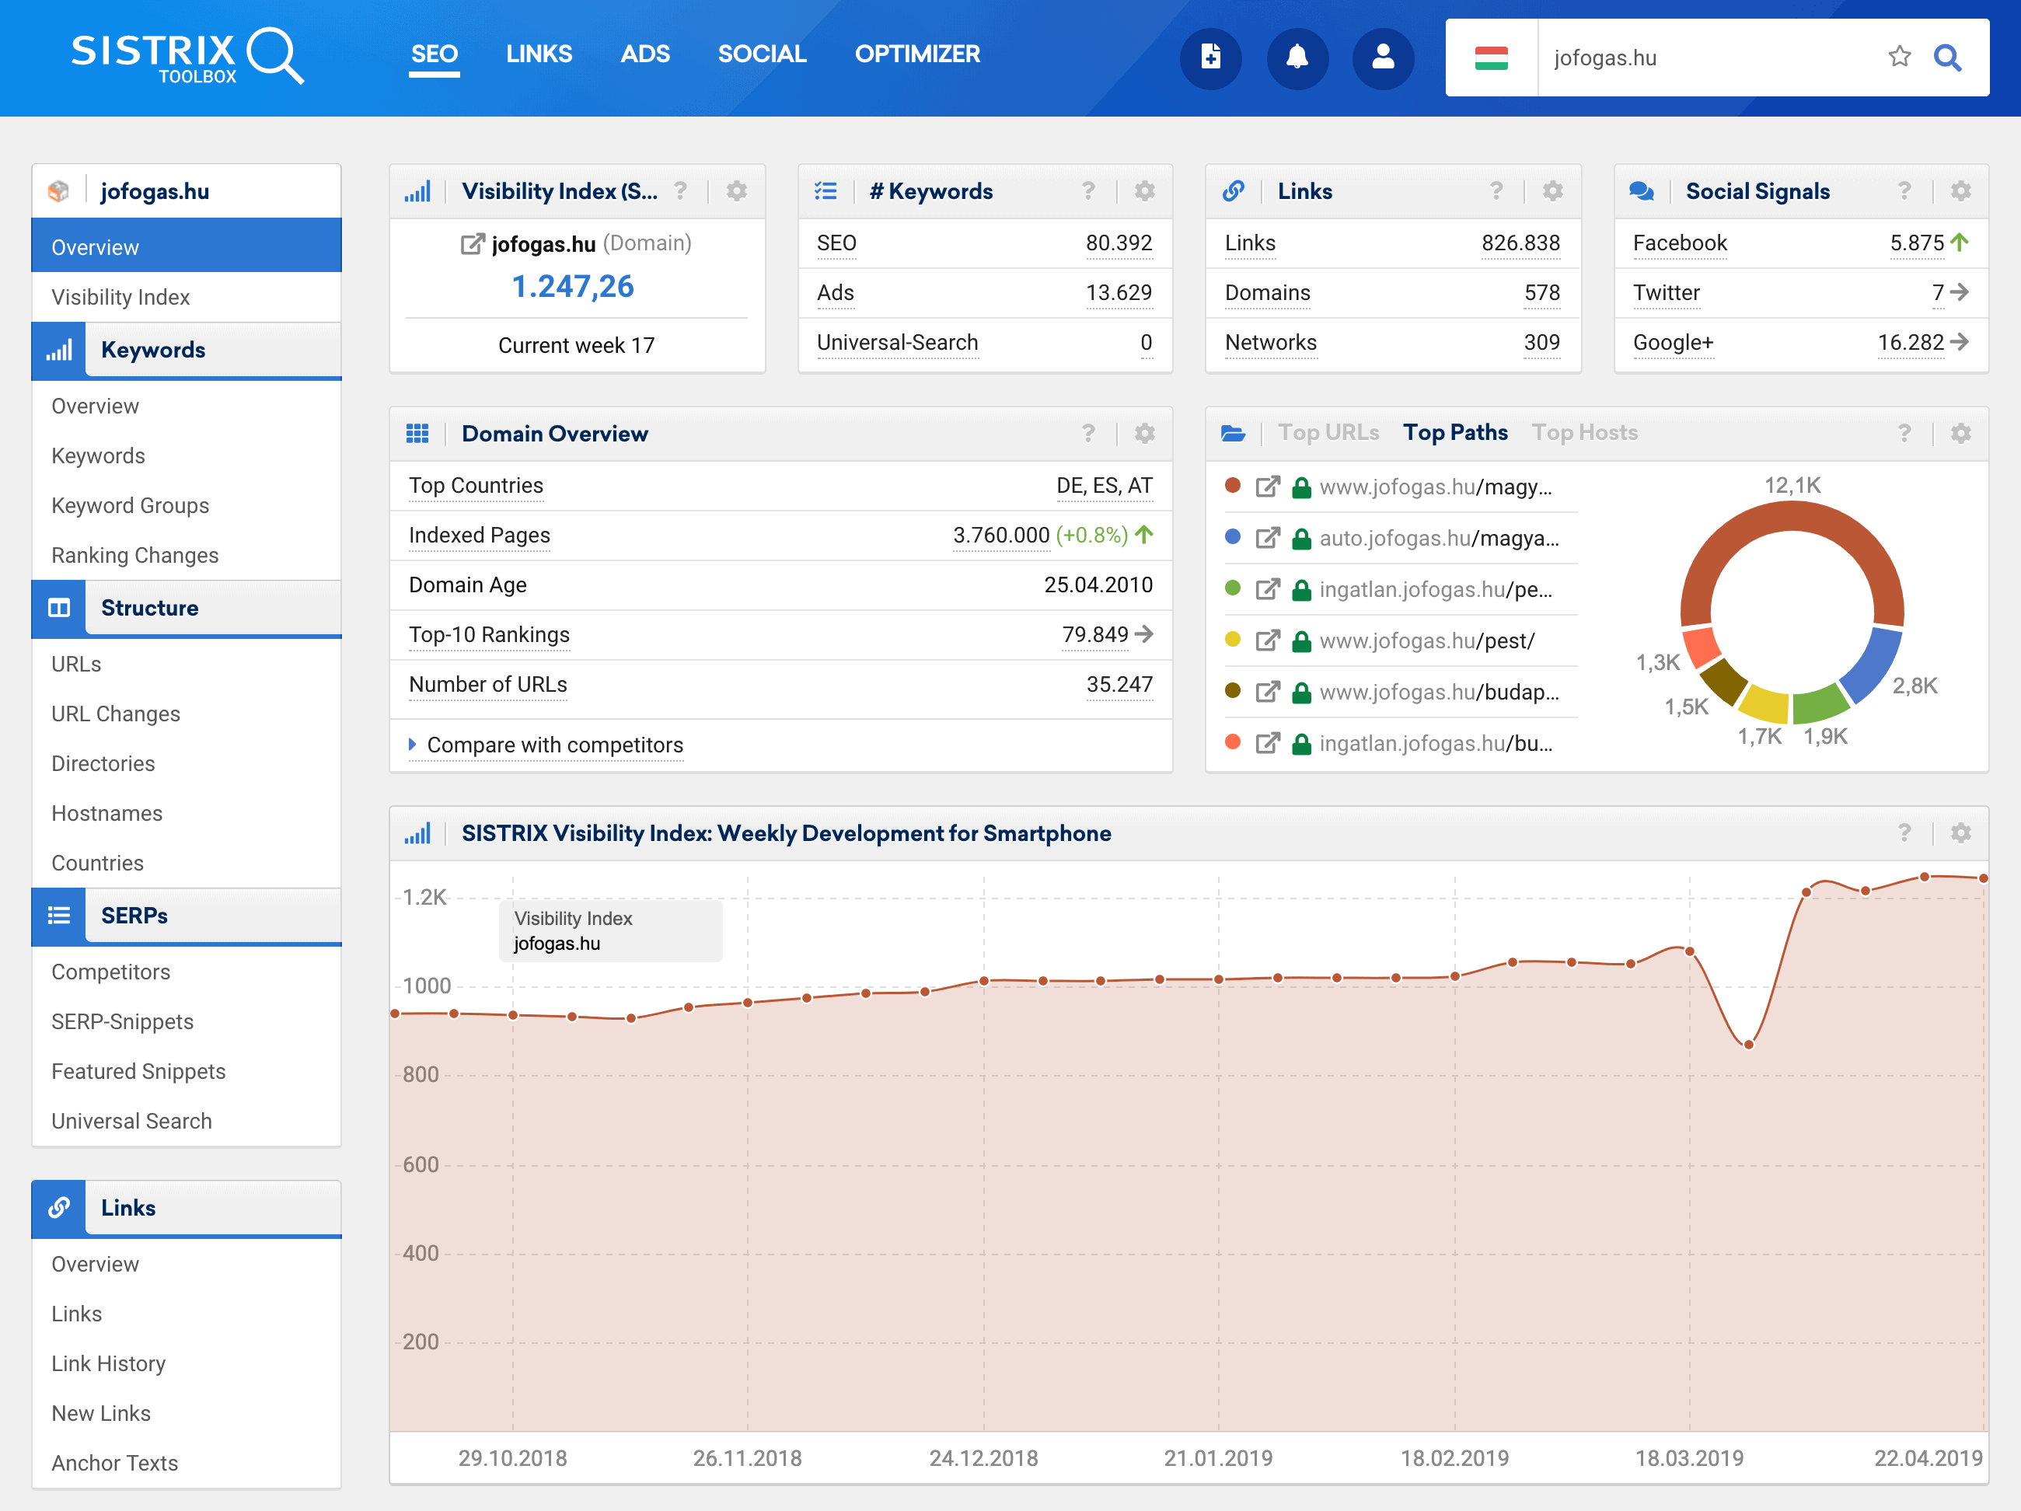
Task: Open external link icon for www.jofogas.hu/pest/
Action: 1267,640
